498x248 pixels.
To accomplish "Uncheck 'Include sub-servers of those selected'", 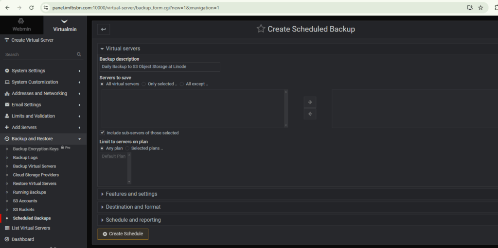I will (x=102, y=132).
